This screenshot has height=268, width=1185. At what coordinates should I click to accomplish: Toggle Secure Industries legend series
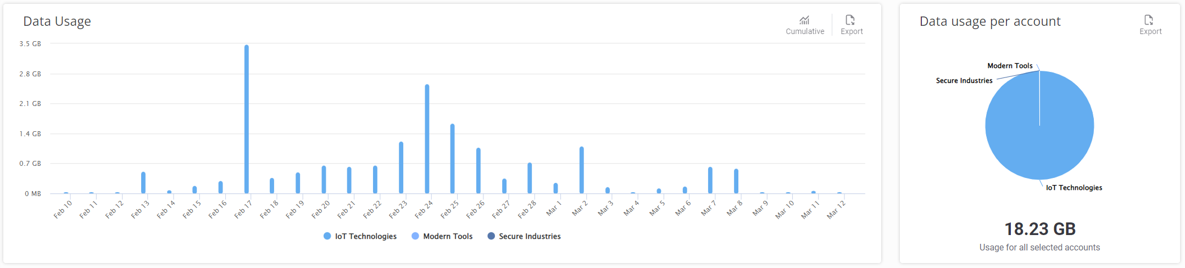click(x=529, y=236)
